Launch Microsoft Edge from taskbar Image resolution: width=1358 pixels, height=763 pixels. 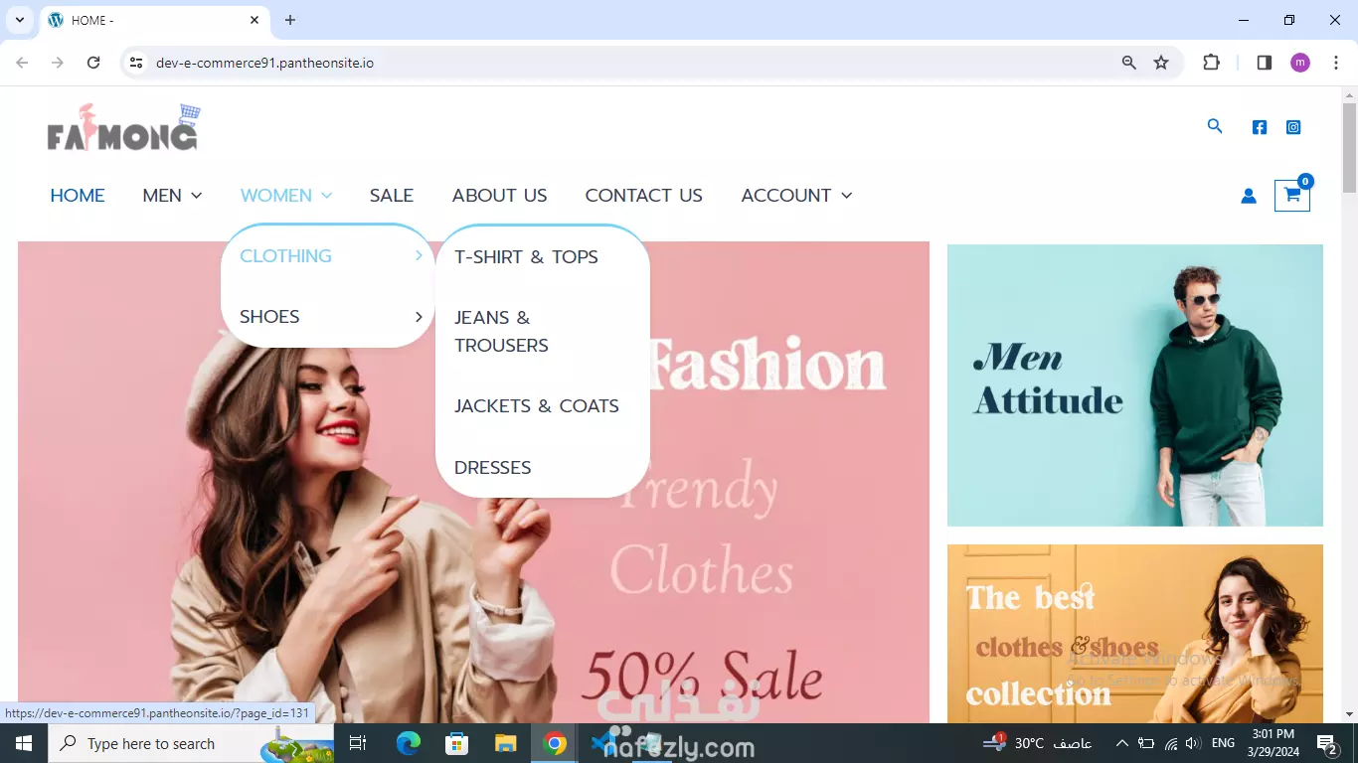[409, 743]
